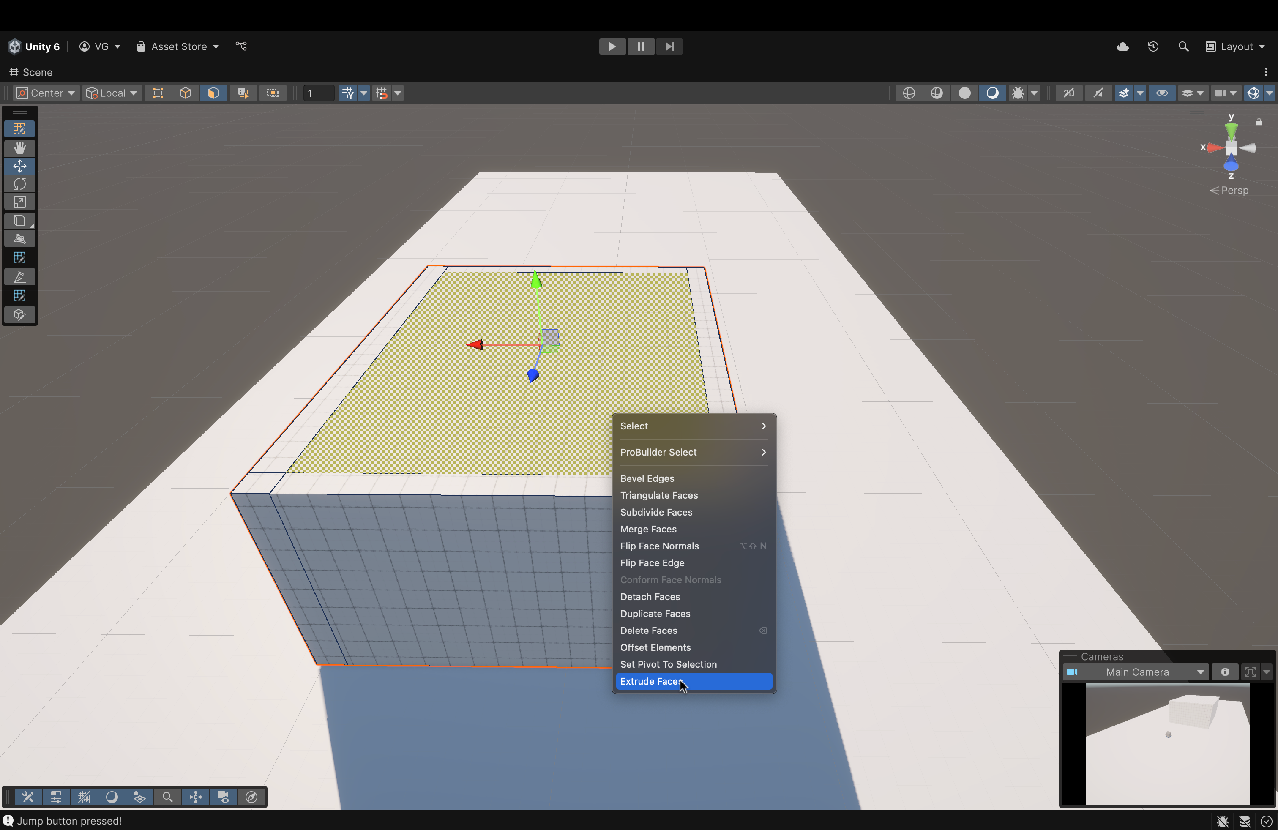This screenshot has height=830, width=1278.
Task: Open the Layout dropdown
Action: (1235, 47)
